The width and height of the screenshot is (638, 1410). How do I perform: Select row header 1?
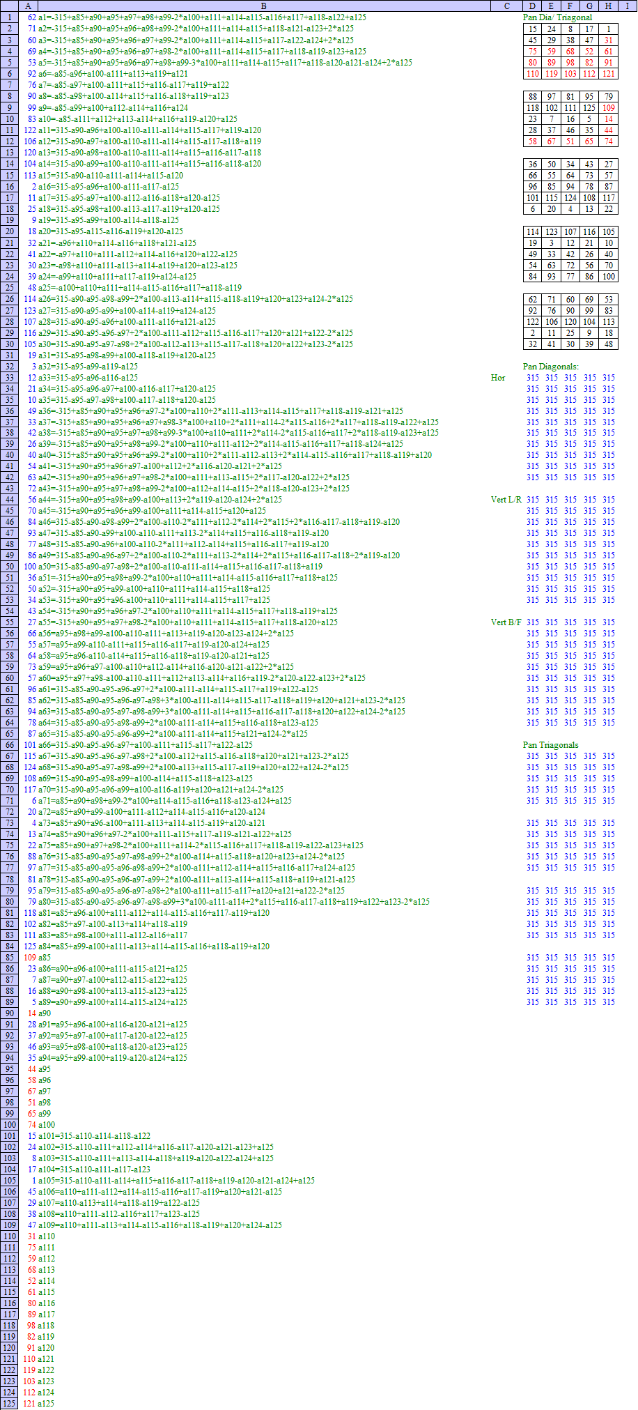click(x=10, y=17)
